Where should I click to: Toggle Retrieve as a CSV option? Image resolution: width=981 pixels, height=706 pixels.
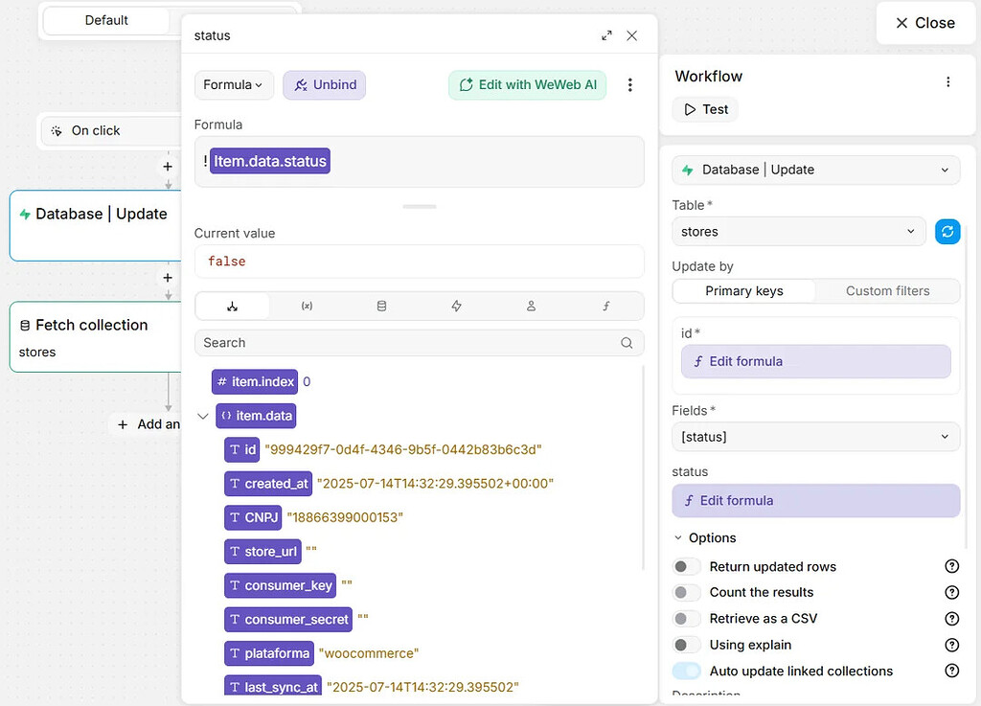click(x=686, y=619)
